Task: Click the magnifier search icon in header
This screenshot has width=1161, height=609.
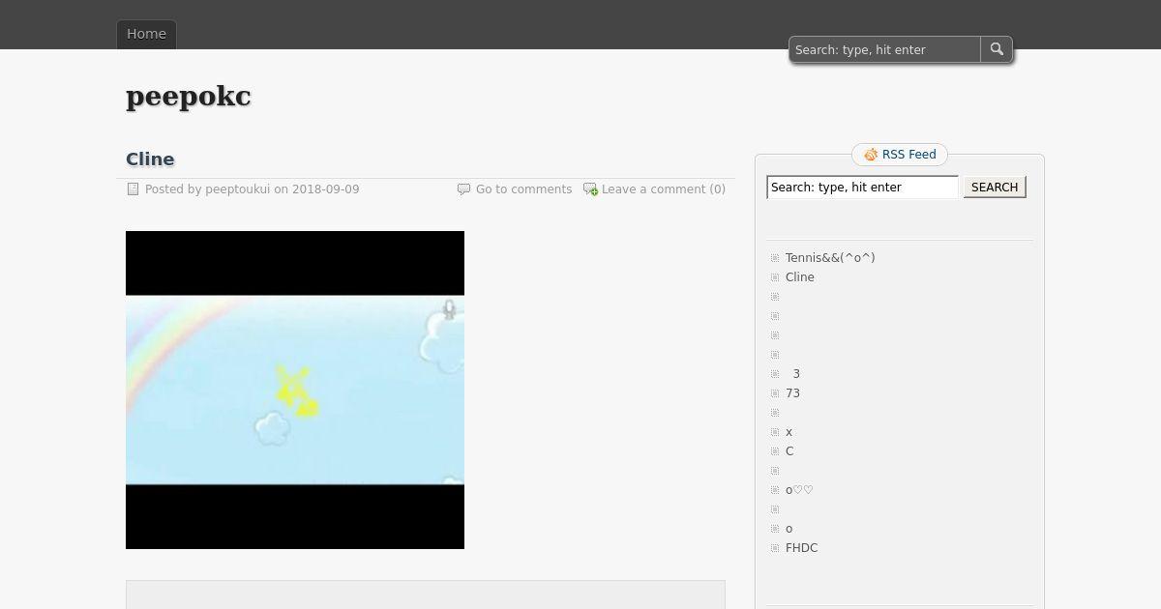Action: pos(997,49)
